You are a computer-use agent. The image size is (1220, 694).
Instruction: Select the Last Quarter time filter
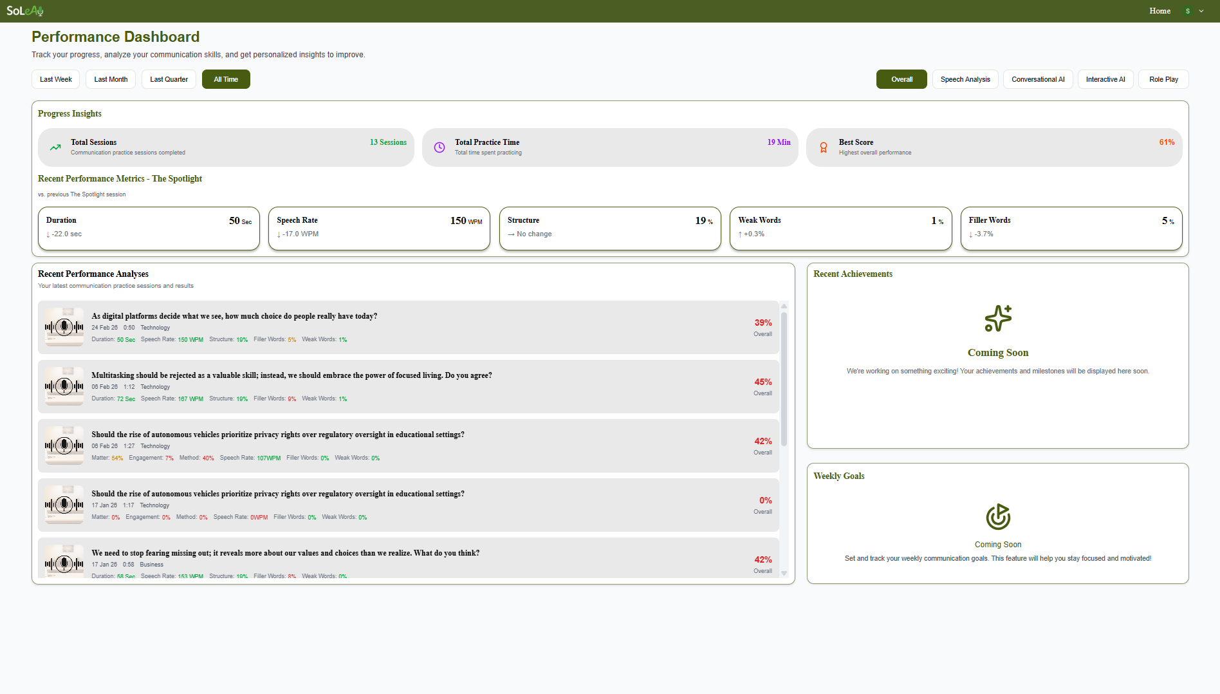tap(168, 79)
